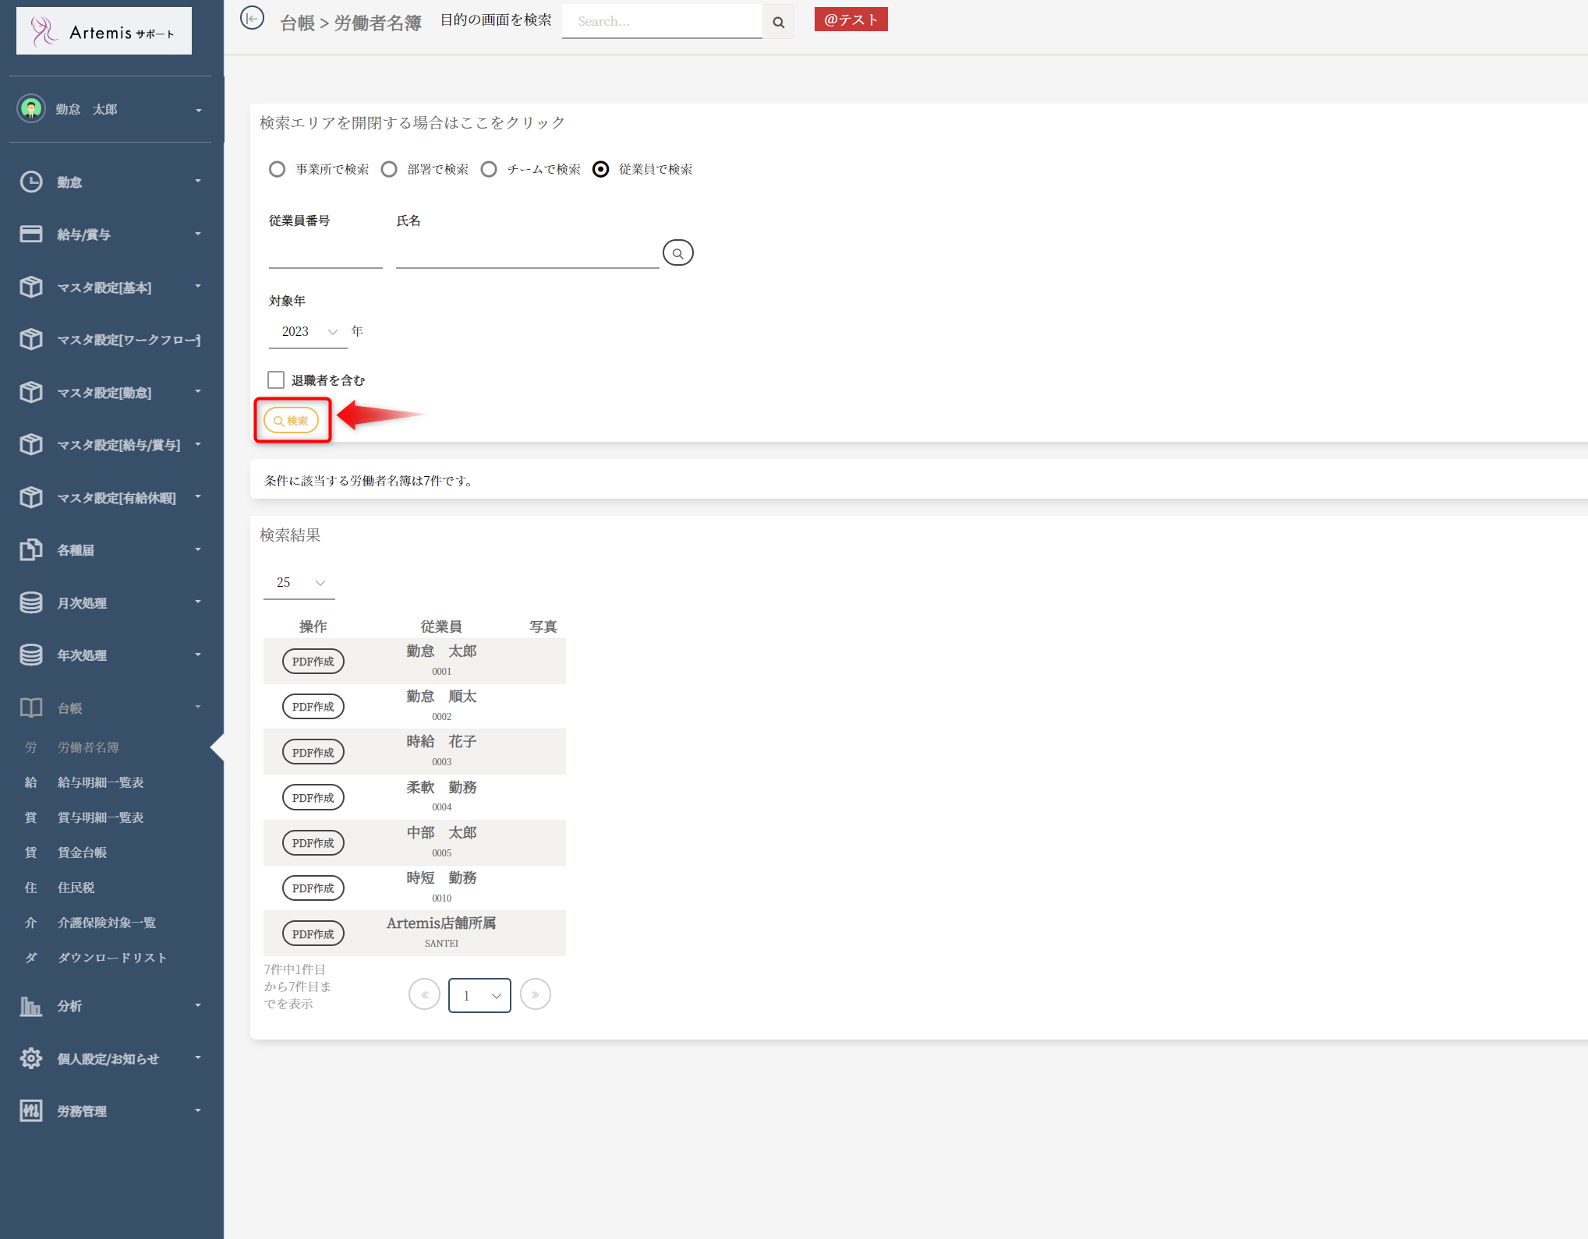Click PDF作成 for 時給 花子

(313, 752)
